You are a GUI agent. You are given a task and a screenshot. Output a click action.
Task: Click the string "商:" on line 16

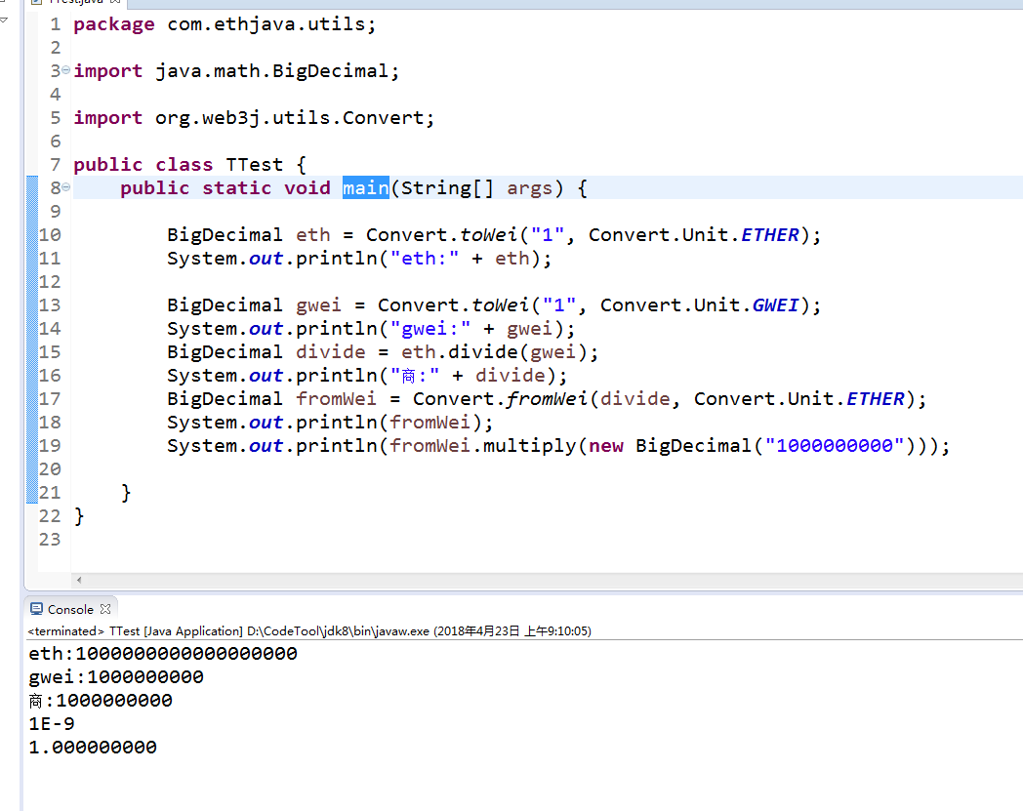414,376
